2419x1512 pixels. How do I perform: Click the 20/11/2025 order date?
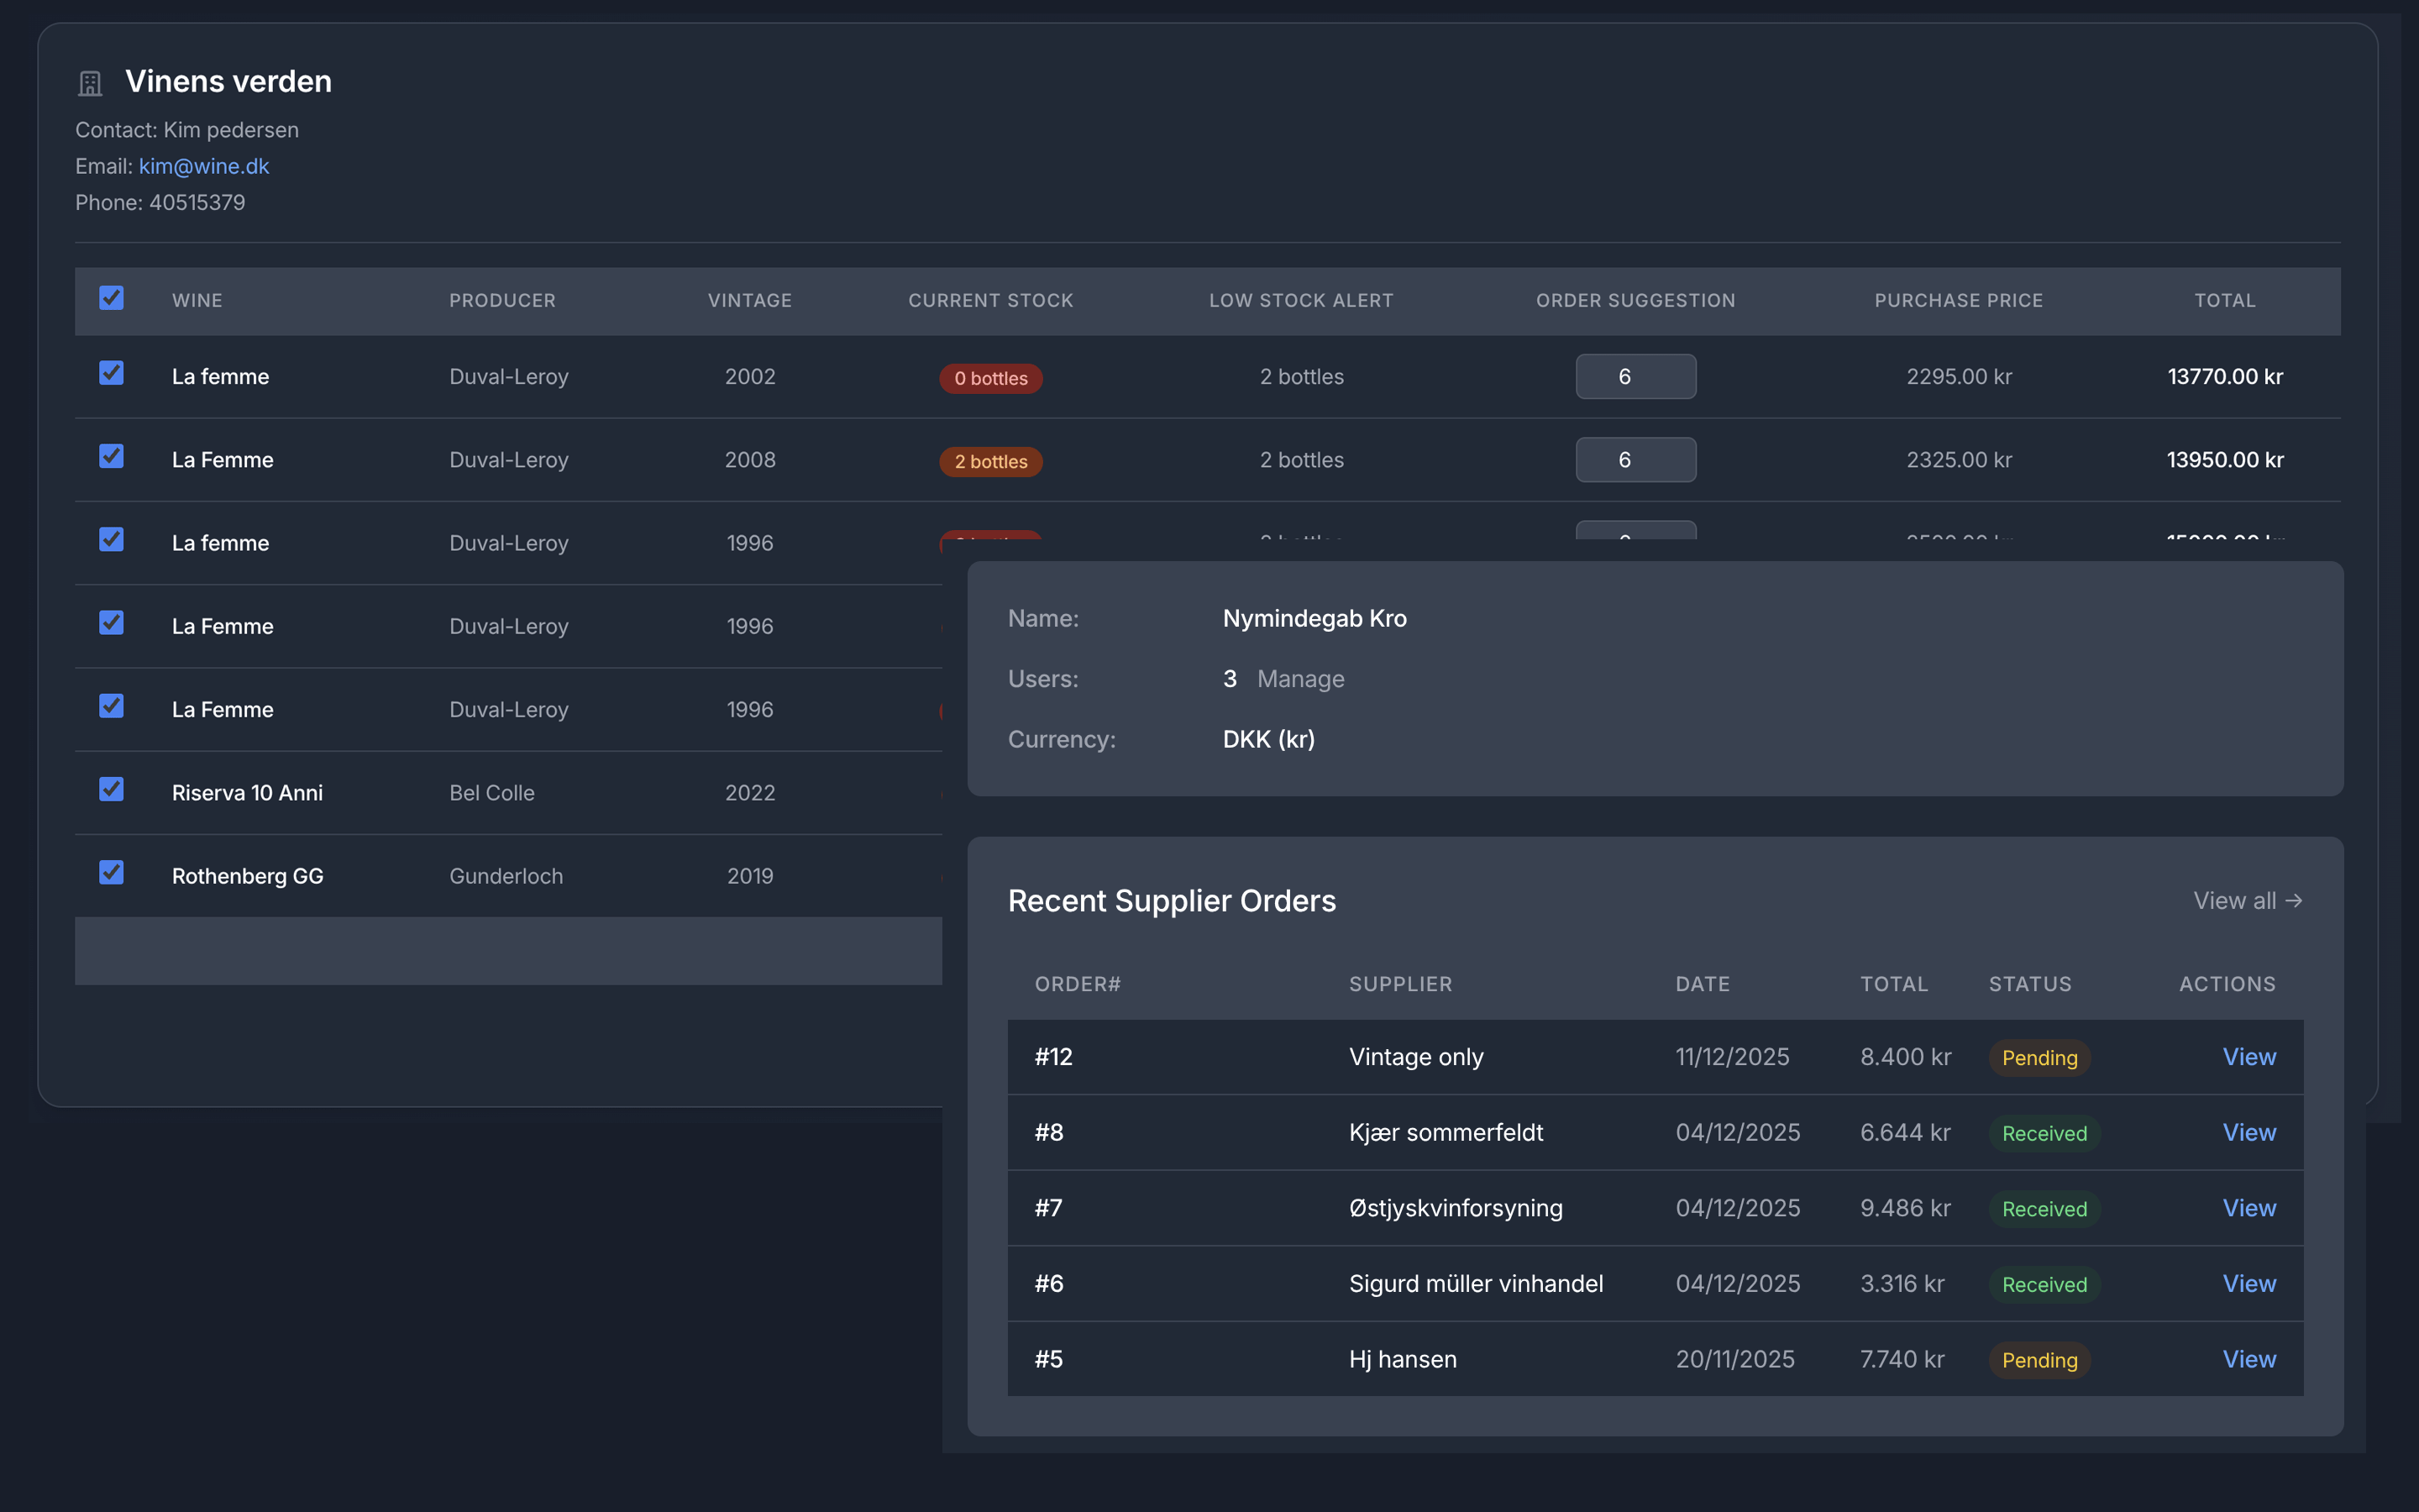click(1735, 1359)
